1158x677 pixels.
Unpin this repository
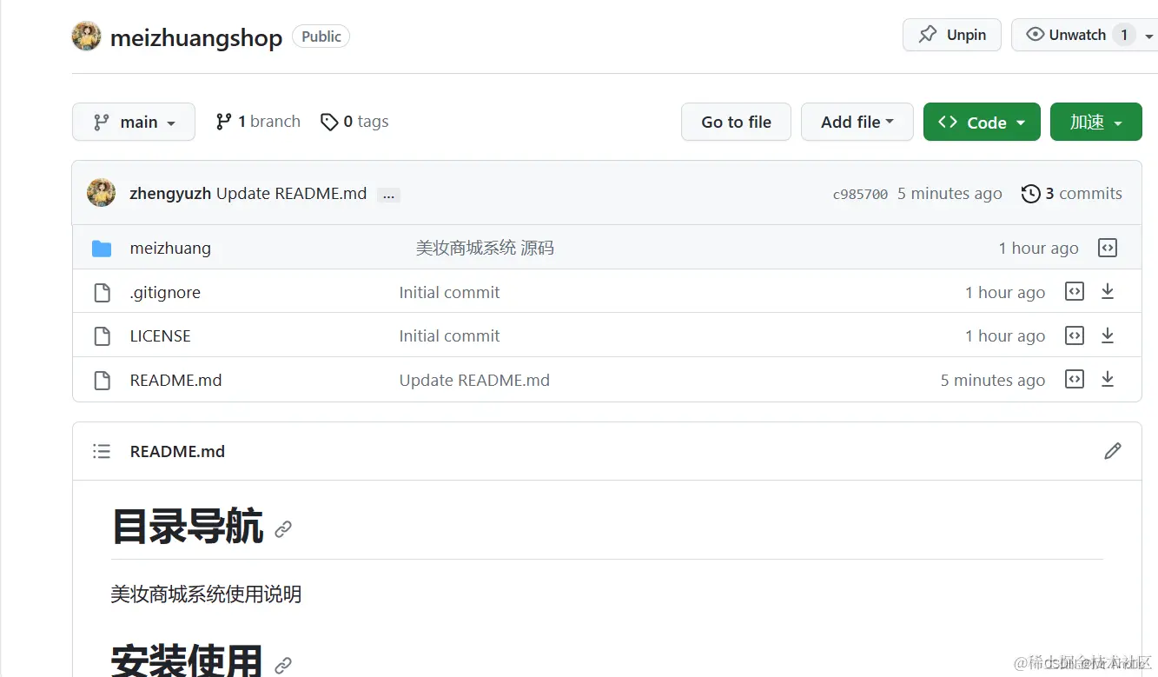point(951,35)
